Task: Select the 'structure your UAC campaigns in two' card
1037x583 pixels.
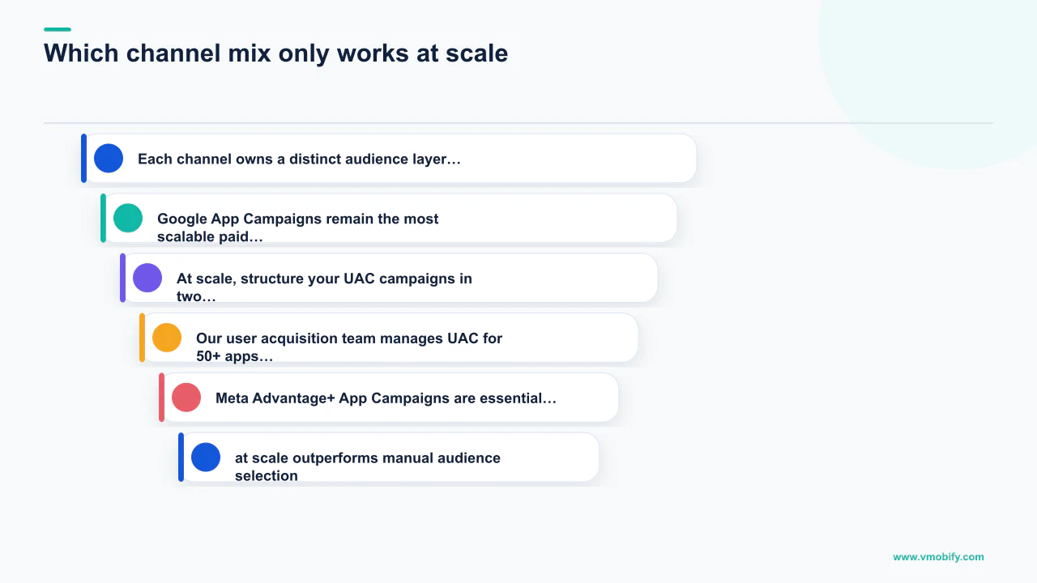Action: coord(389,278)
